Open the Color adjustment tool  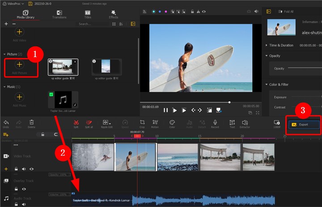pos(172,123)
